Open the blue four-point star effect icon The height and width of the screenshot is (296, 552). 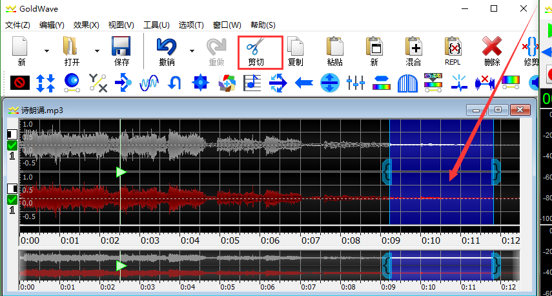tap(200, 83)
